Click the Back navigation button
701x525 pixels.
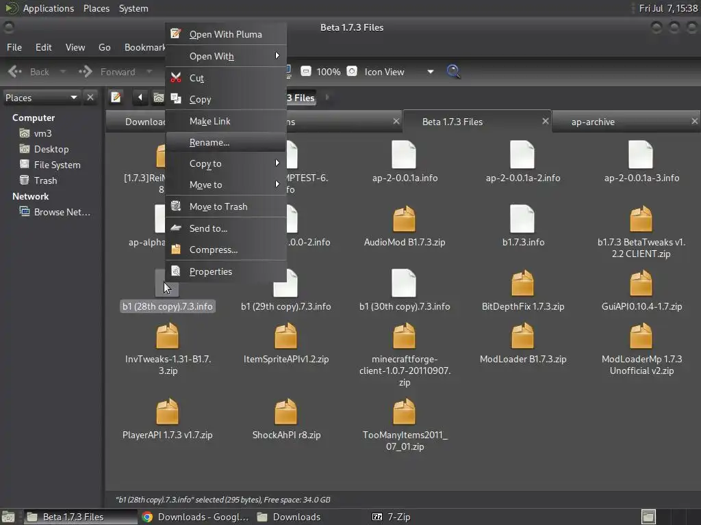coord(29,72)
